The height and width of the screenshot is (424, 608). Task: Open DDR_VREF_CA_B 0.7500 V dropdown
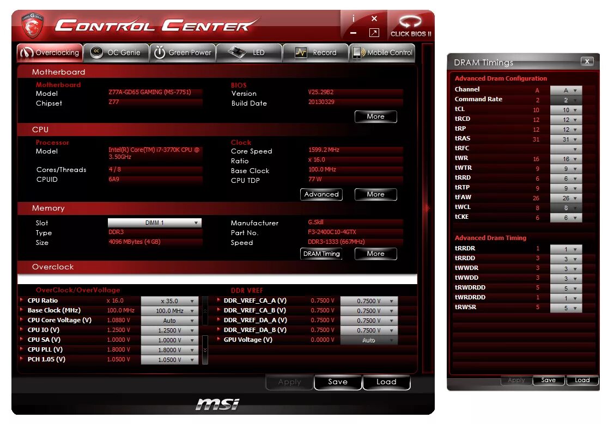click(x=369, y=311)
